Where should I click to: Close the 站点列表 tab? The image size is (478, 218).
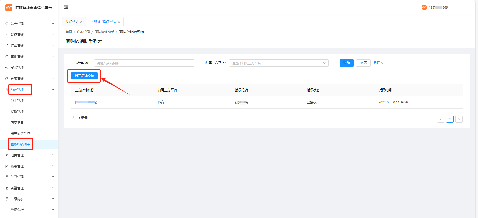(x=81, y=22)
